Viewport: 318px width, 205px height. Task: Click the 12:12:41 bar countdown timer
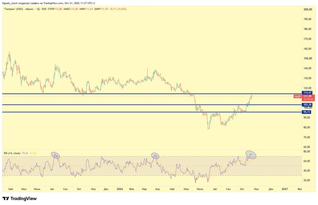pos(309,99)
